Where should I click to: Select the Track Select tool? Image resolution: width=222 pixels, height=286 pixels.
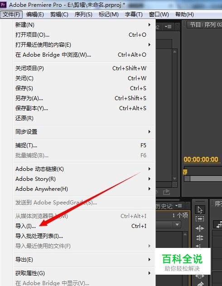click(200, 219)
